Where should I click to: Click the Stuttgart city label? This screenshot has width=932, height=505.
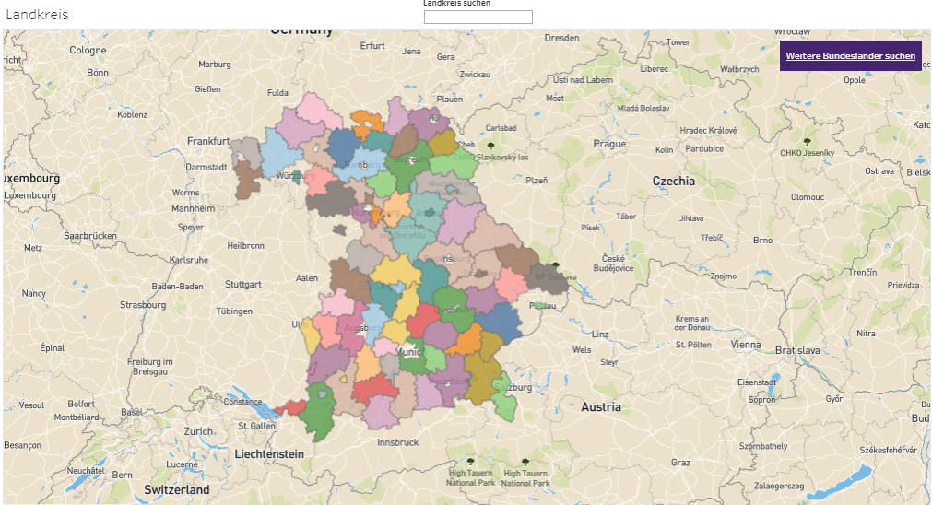[243, 285]
